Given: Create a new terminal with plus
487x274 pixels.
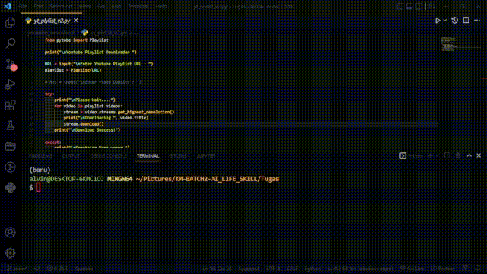Looking at the screenshot, I should point(430,155).
